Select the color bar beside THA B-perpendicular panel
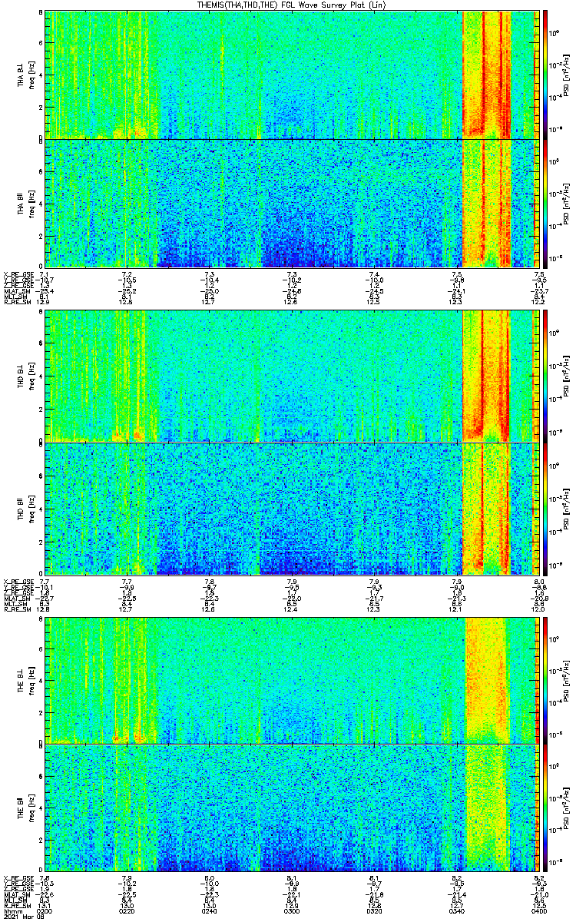The width and height of the screenshot is (576, 922). [545, 75]
